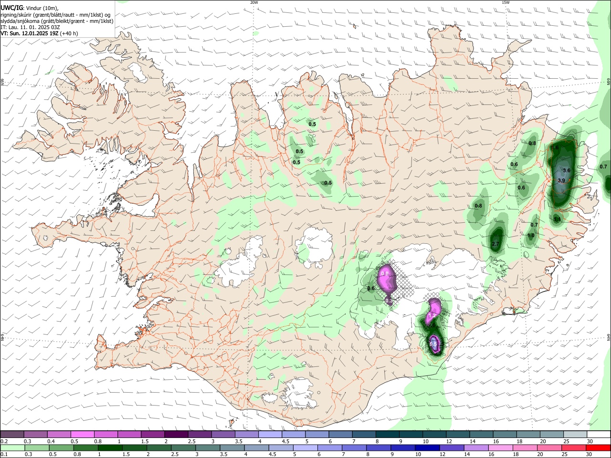The image size is (611, 458).
Task: Select the bright magenta top-row swatch labeled 0.5
Action: 82,435
